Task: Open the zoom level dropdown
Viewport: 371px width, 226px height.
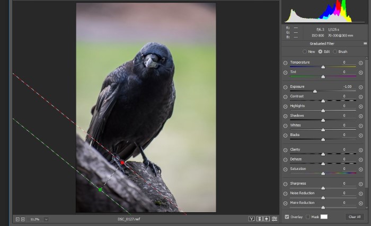Action: [46, 219]
